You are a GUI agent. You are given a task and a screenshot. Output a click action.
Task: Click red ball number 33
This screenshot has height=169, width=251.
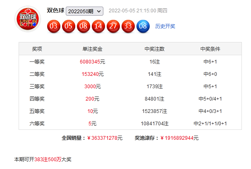(x=128, y=26)
